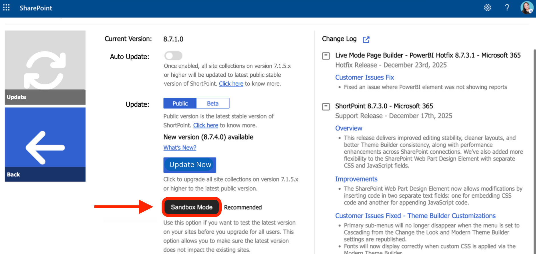Click Live Mode Page Builder hotfix title
This screenshot has height=254, width=536.
click(x=428, y=55)
